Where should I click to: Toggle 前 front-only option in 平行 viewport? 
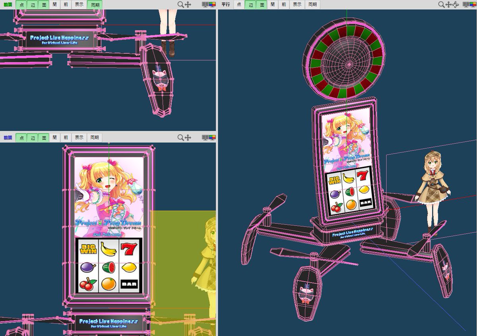tap(283, 5)
